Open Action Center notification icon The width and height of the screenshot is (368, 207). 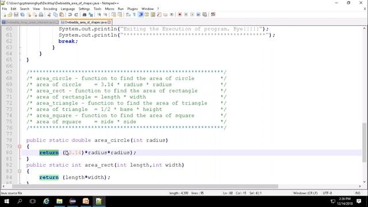(359, 201)
